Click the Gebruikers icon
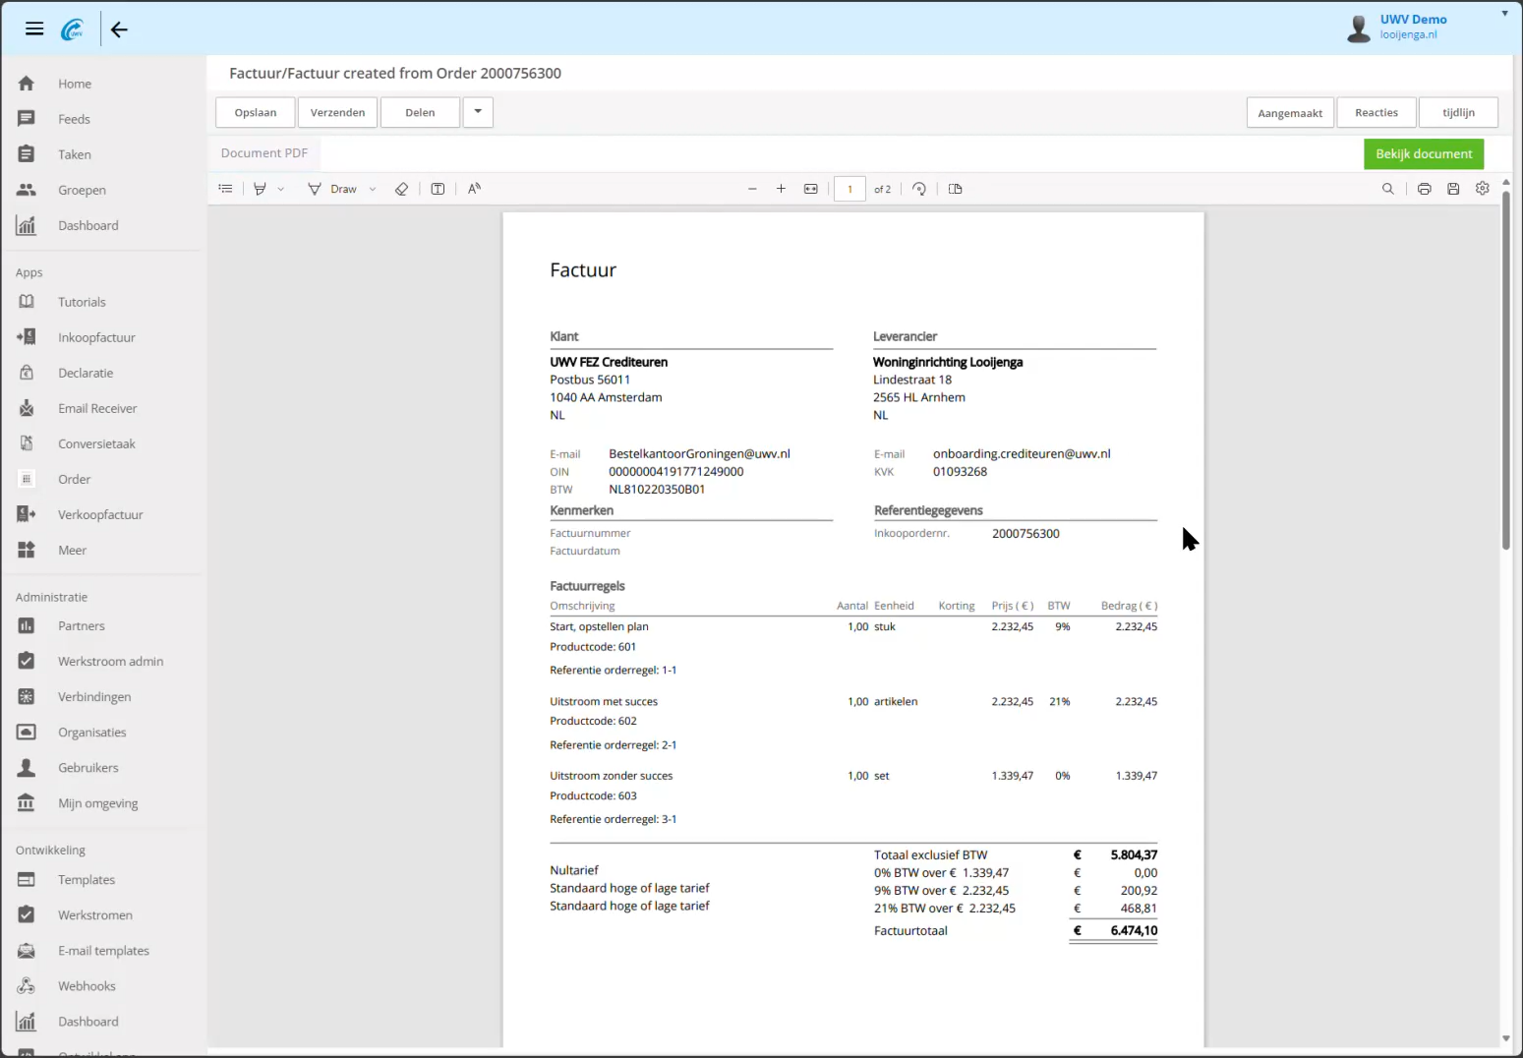 point(27,767)
